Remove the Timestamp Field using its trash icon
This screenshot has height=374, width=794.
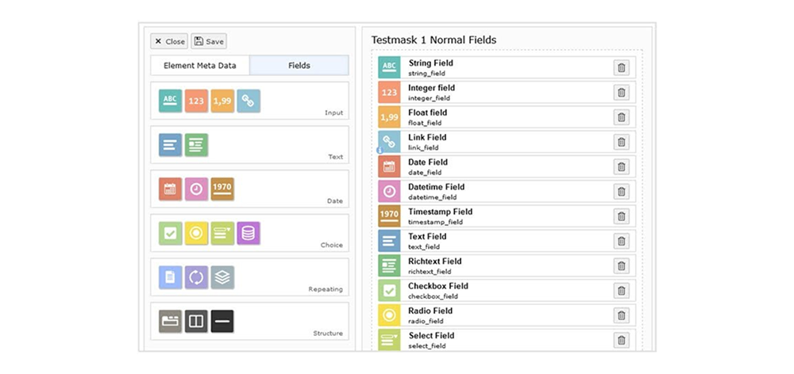(622, 216)
